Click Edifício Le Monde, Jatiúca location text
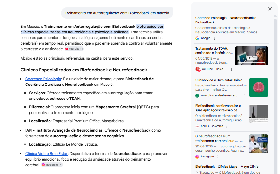 pyautogui.click(x=75, y=144)
